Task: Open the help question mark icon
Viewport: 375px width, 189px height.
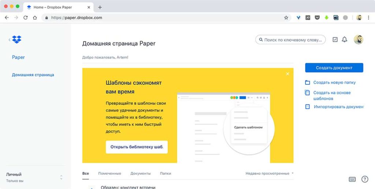Action: click(365, 179)
